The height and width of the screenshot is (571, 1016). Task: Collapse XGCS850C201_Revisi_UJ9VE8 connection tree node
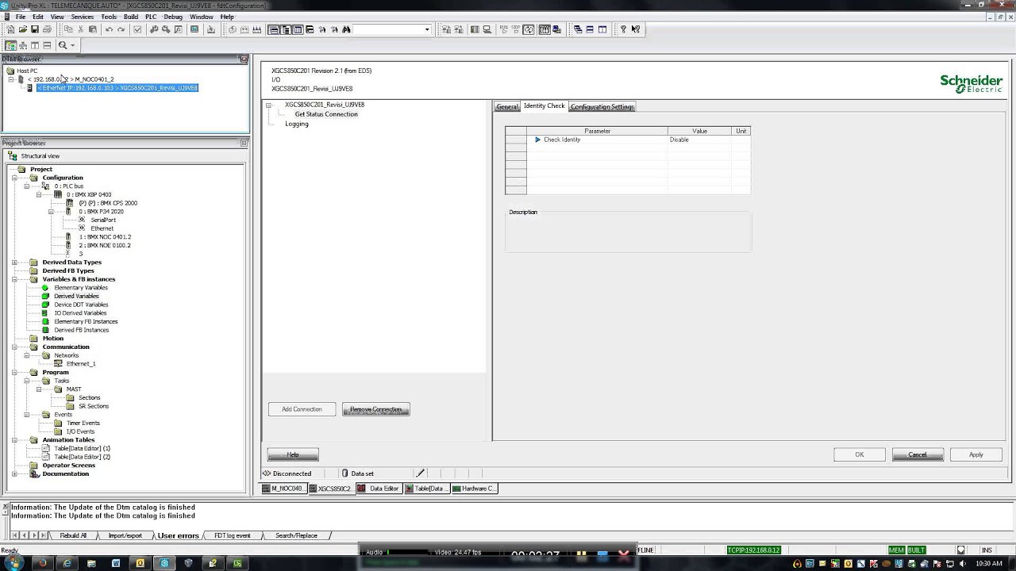click(x=269, y=105)
